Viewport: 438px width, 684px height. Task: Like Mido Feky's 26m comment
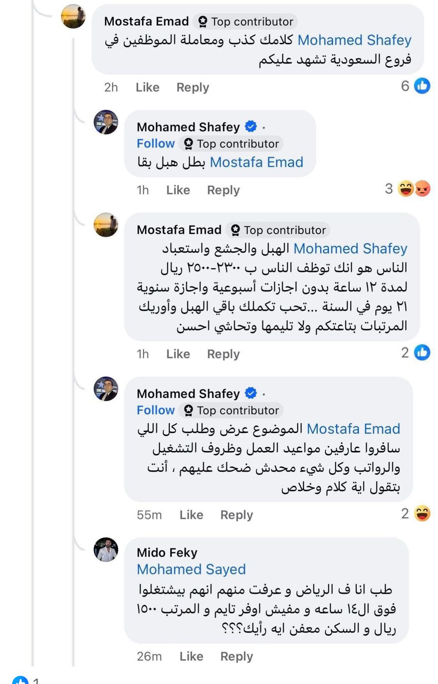tap(191, 656)
